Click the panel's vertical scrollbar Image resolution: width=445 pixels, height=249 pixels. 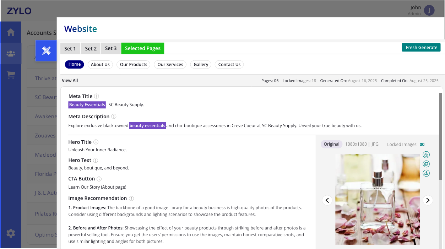(441, 142)
